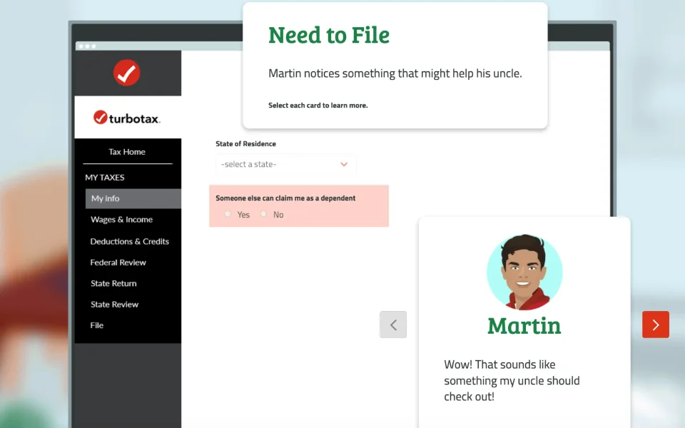Screen dimensions: 685x428
Task: Open Wages & Income section
Action: tap(121, 220)
